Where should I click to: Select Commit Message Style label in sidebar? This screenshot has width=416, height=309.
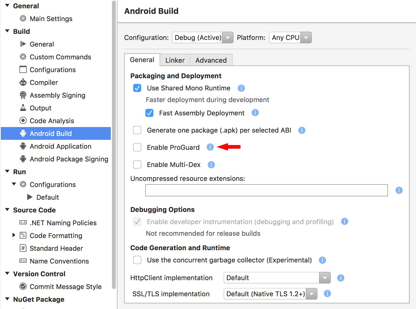pos(66,287)
